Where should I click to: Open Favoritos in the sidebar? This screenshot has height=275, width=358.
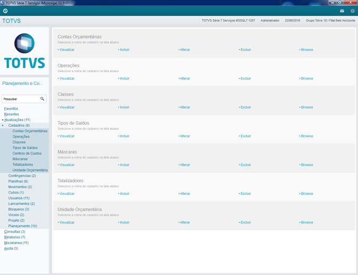click(x=11, y=109)
